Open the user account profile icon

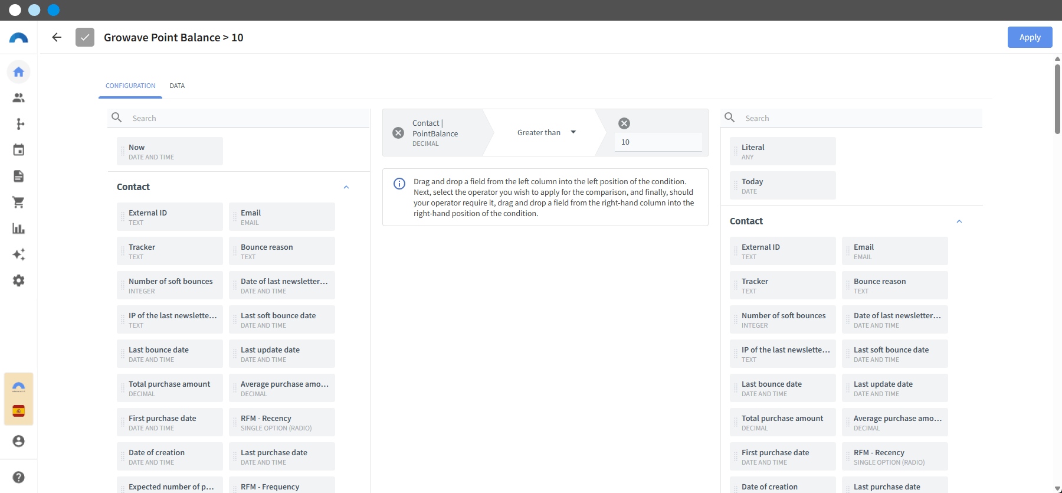click(19, 441)
